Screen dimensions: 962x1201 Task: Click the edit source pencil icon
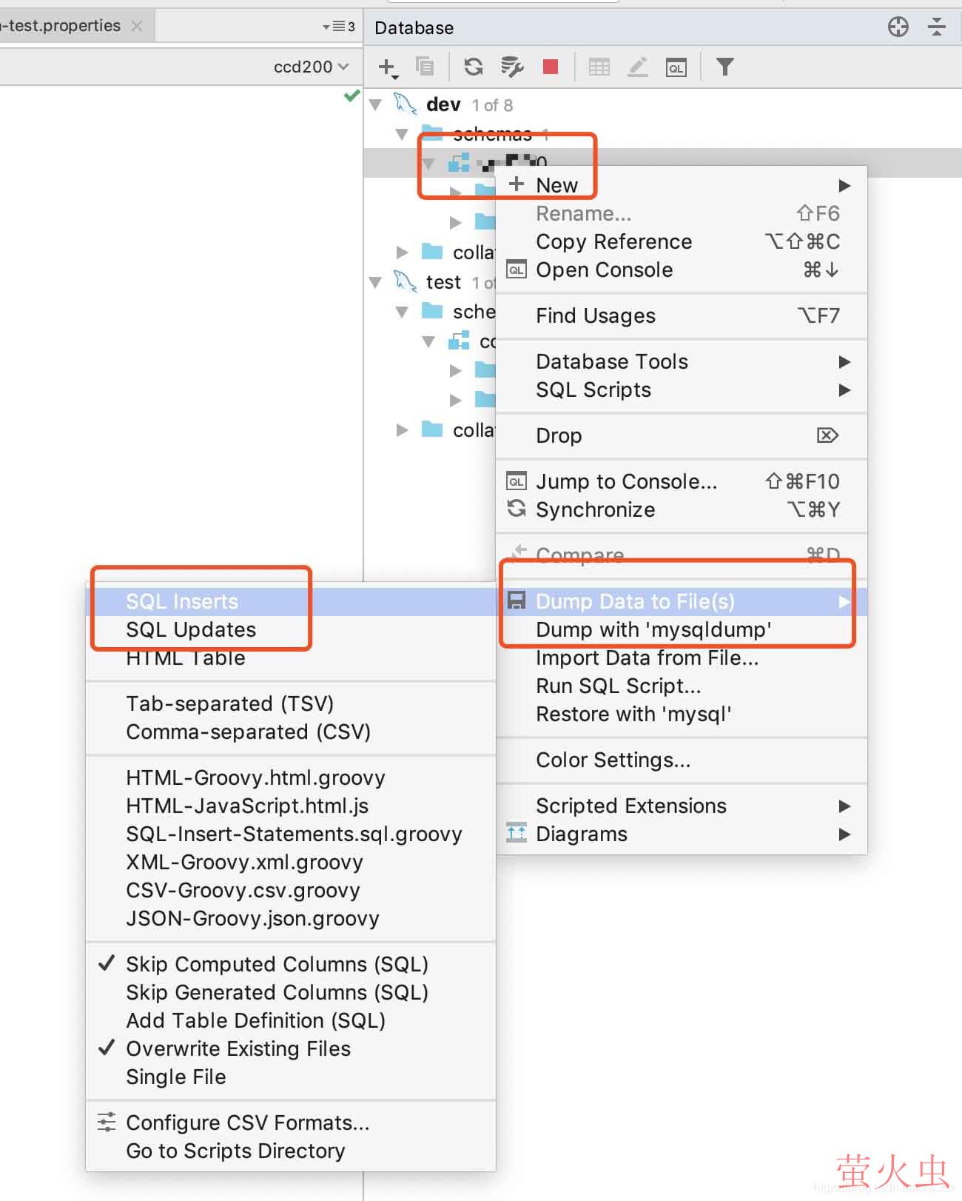[x=638, y=67]
